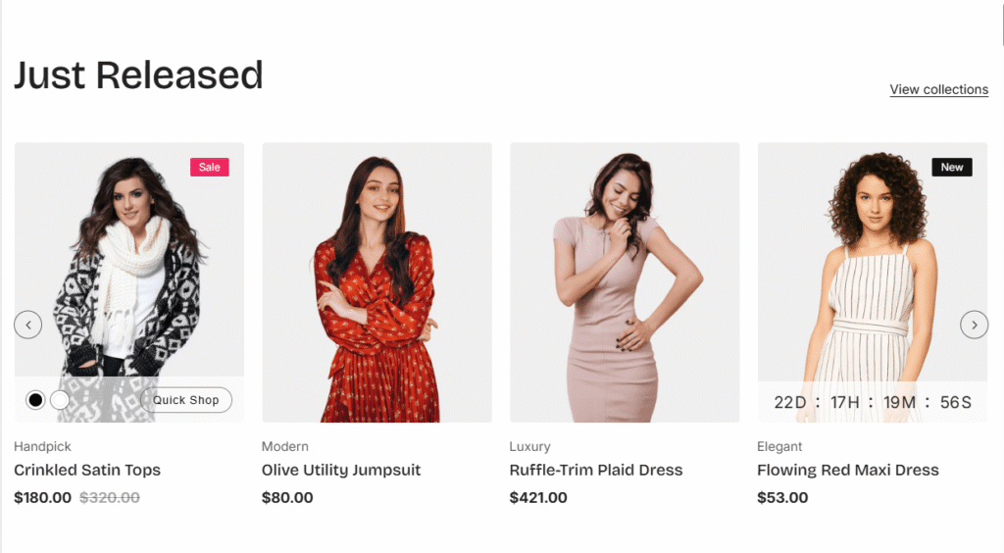This screenshot has width=1004, height=553.
Task: Open the Olive Utility Jumpsuit product title
Action: [x=341, y=471]
